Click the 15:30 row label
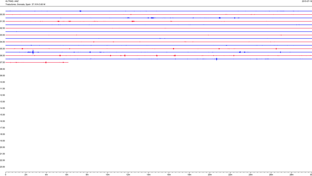 [2, 115]
